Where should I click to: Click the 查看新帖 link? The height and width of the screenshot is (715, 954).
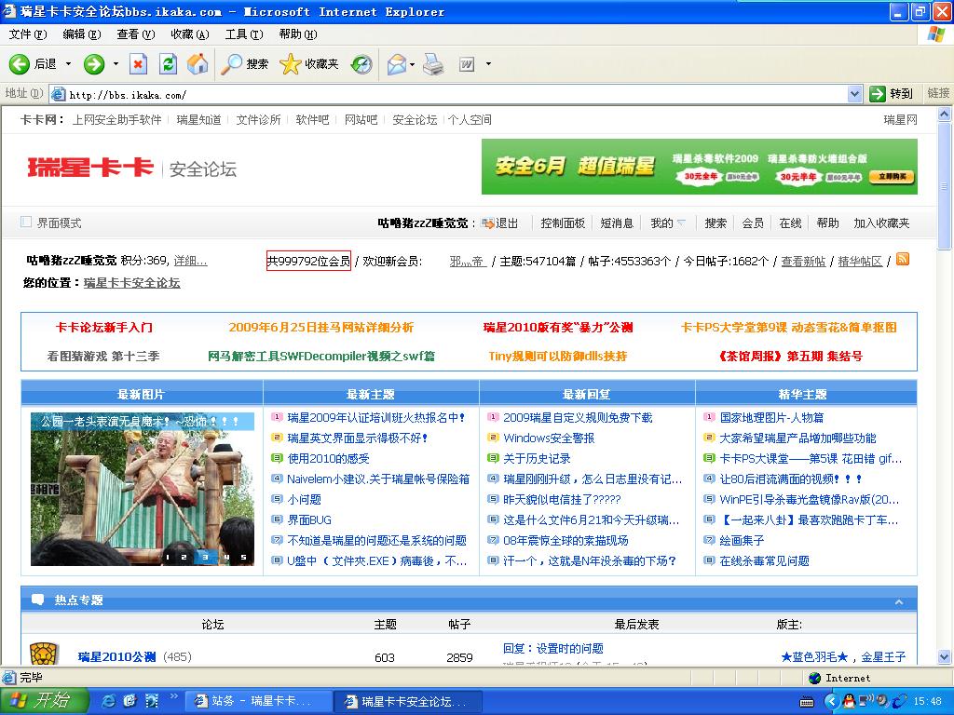coord(803,262)
